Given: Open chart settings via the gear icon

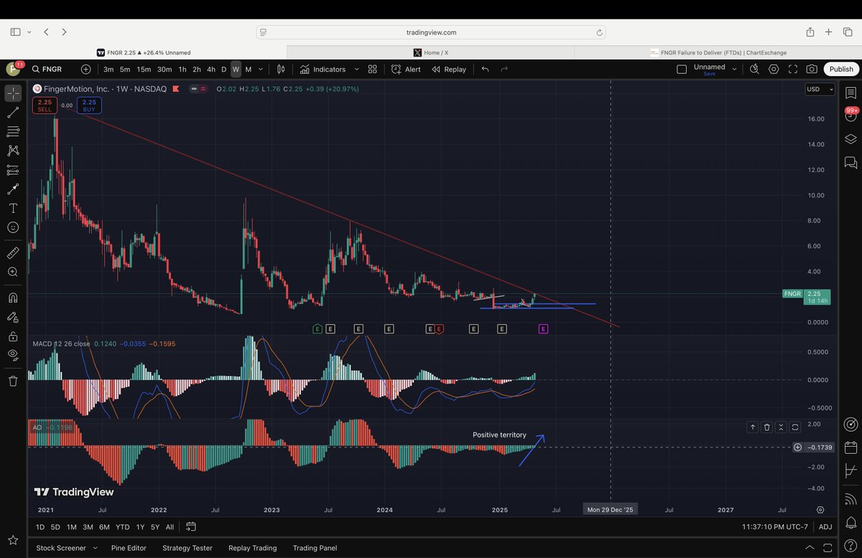Looking at the screenshot, I should point(774,69).
